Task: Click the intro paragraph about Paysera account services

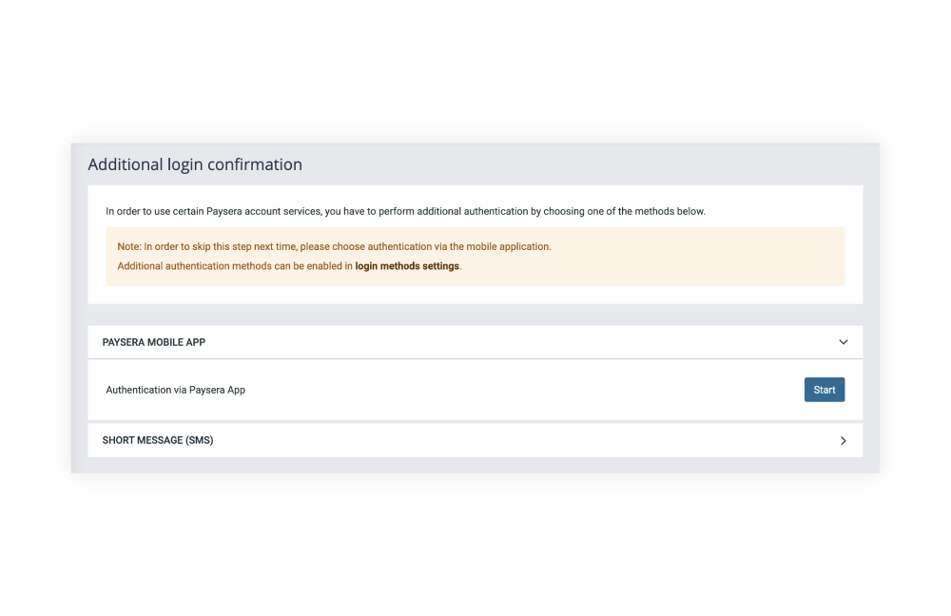Action: [x=405, y=211]
